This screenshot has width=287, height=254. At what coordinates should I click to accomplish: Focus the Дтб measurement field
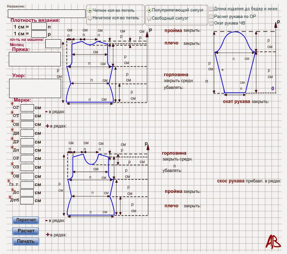point(27,201)
